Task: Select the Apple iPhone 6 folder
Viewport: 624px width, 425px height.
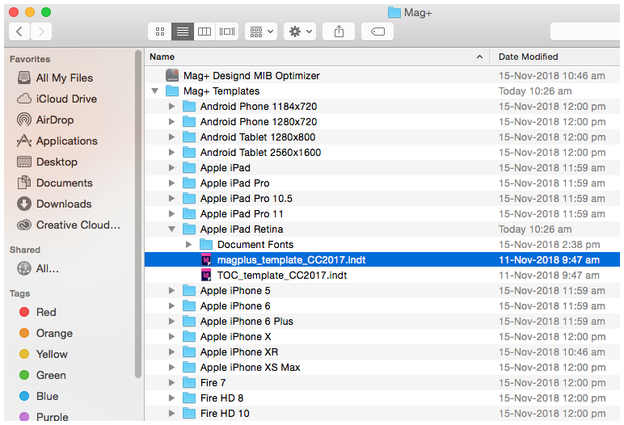Action: [382, 306]
